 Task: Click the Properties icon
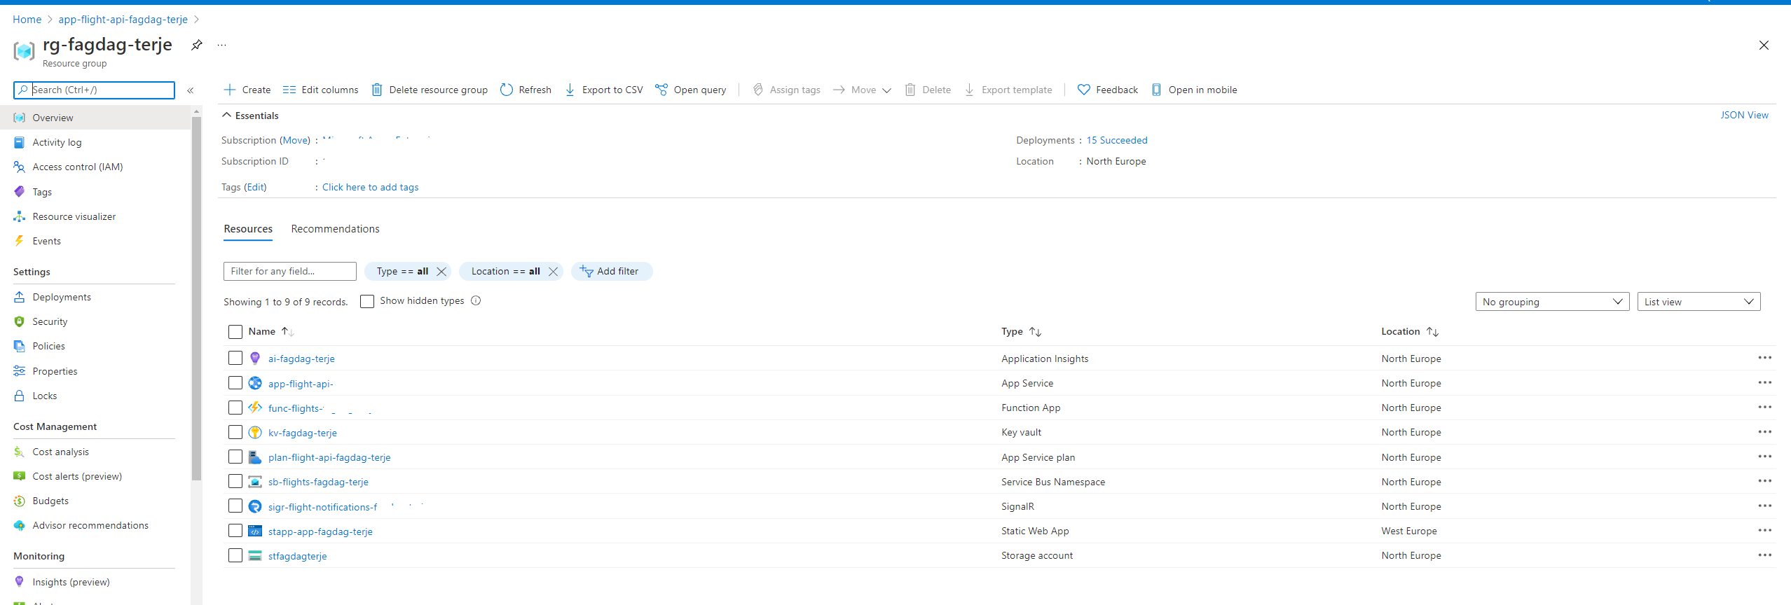point(20,371)
